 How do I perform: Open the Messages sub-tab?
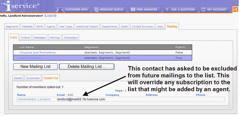click(40, 37)
